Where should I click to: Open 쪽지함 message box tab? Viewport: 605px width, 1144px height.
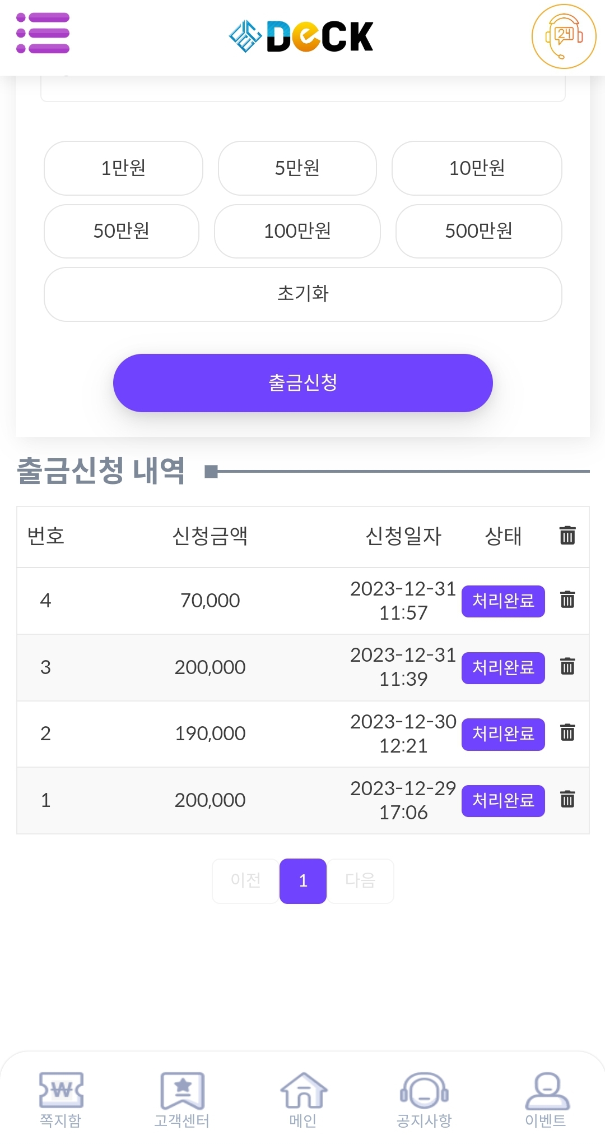pos(61,1100)
